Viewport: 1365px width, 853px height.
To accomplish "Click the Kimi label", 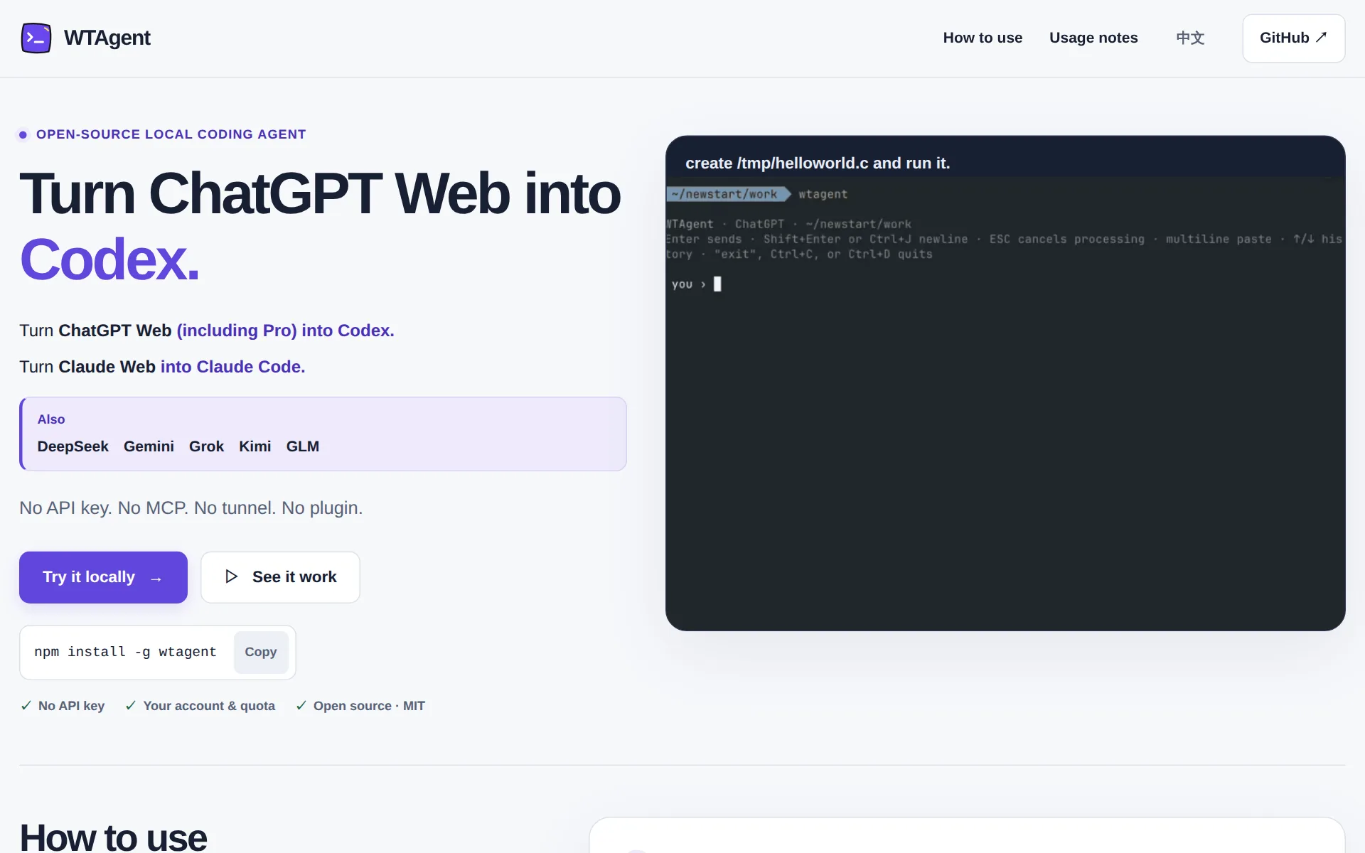I will [255, 446].
